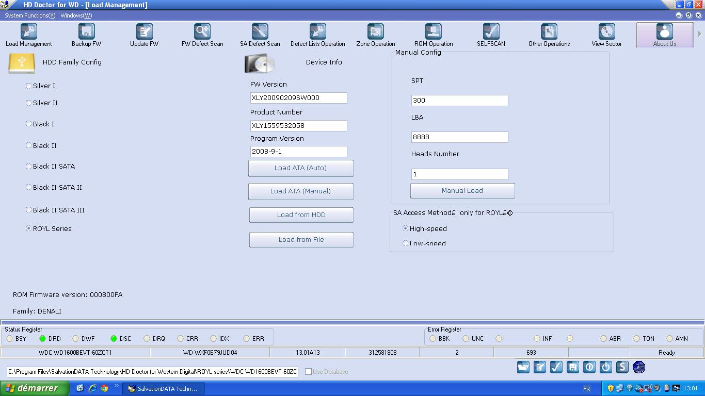Open the Windows menu
705x396 pixels.
(x=76, y=15)
